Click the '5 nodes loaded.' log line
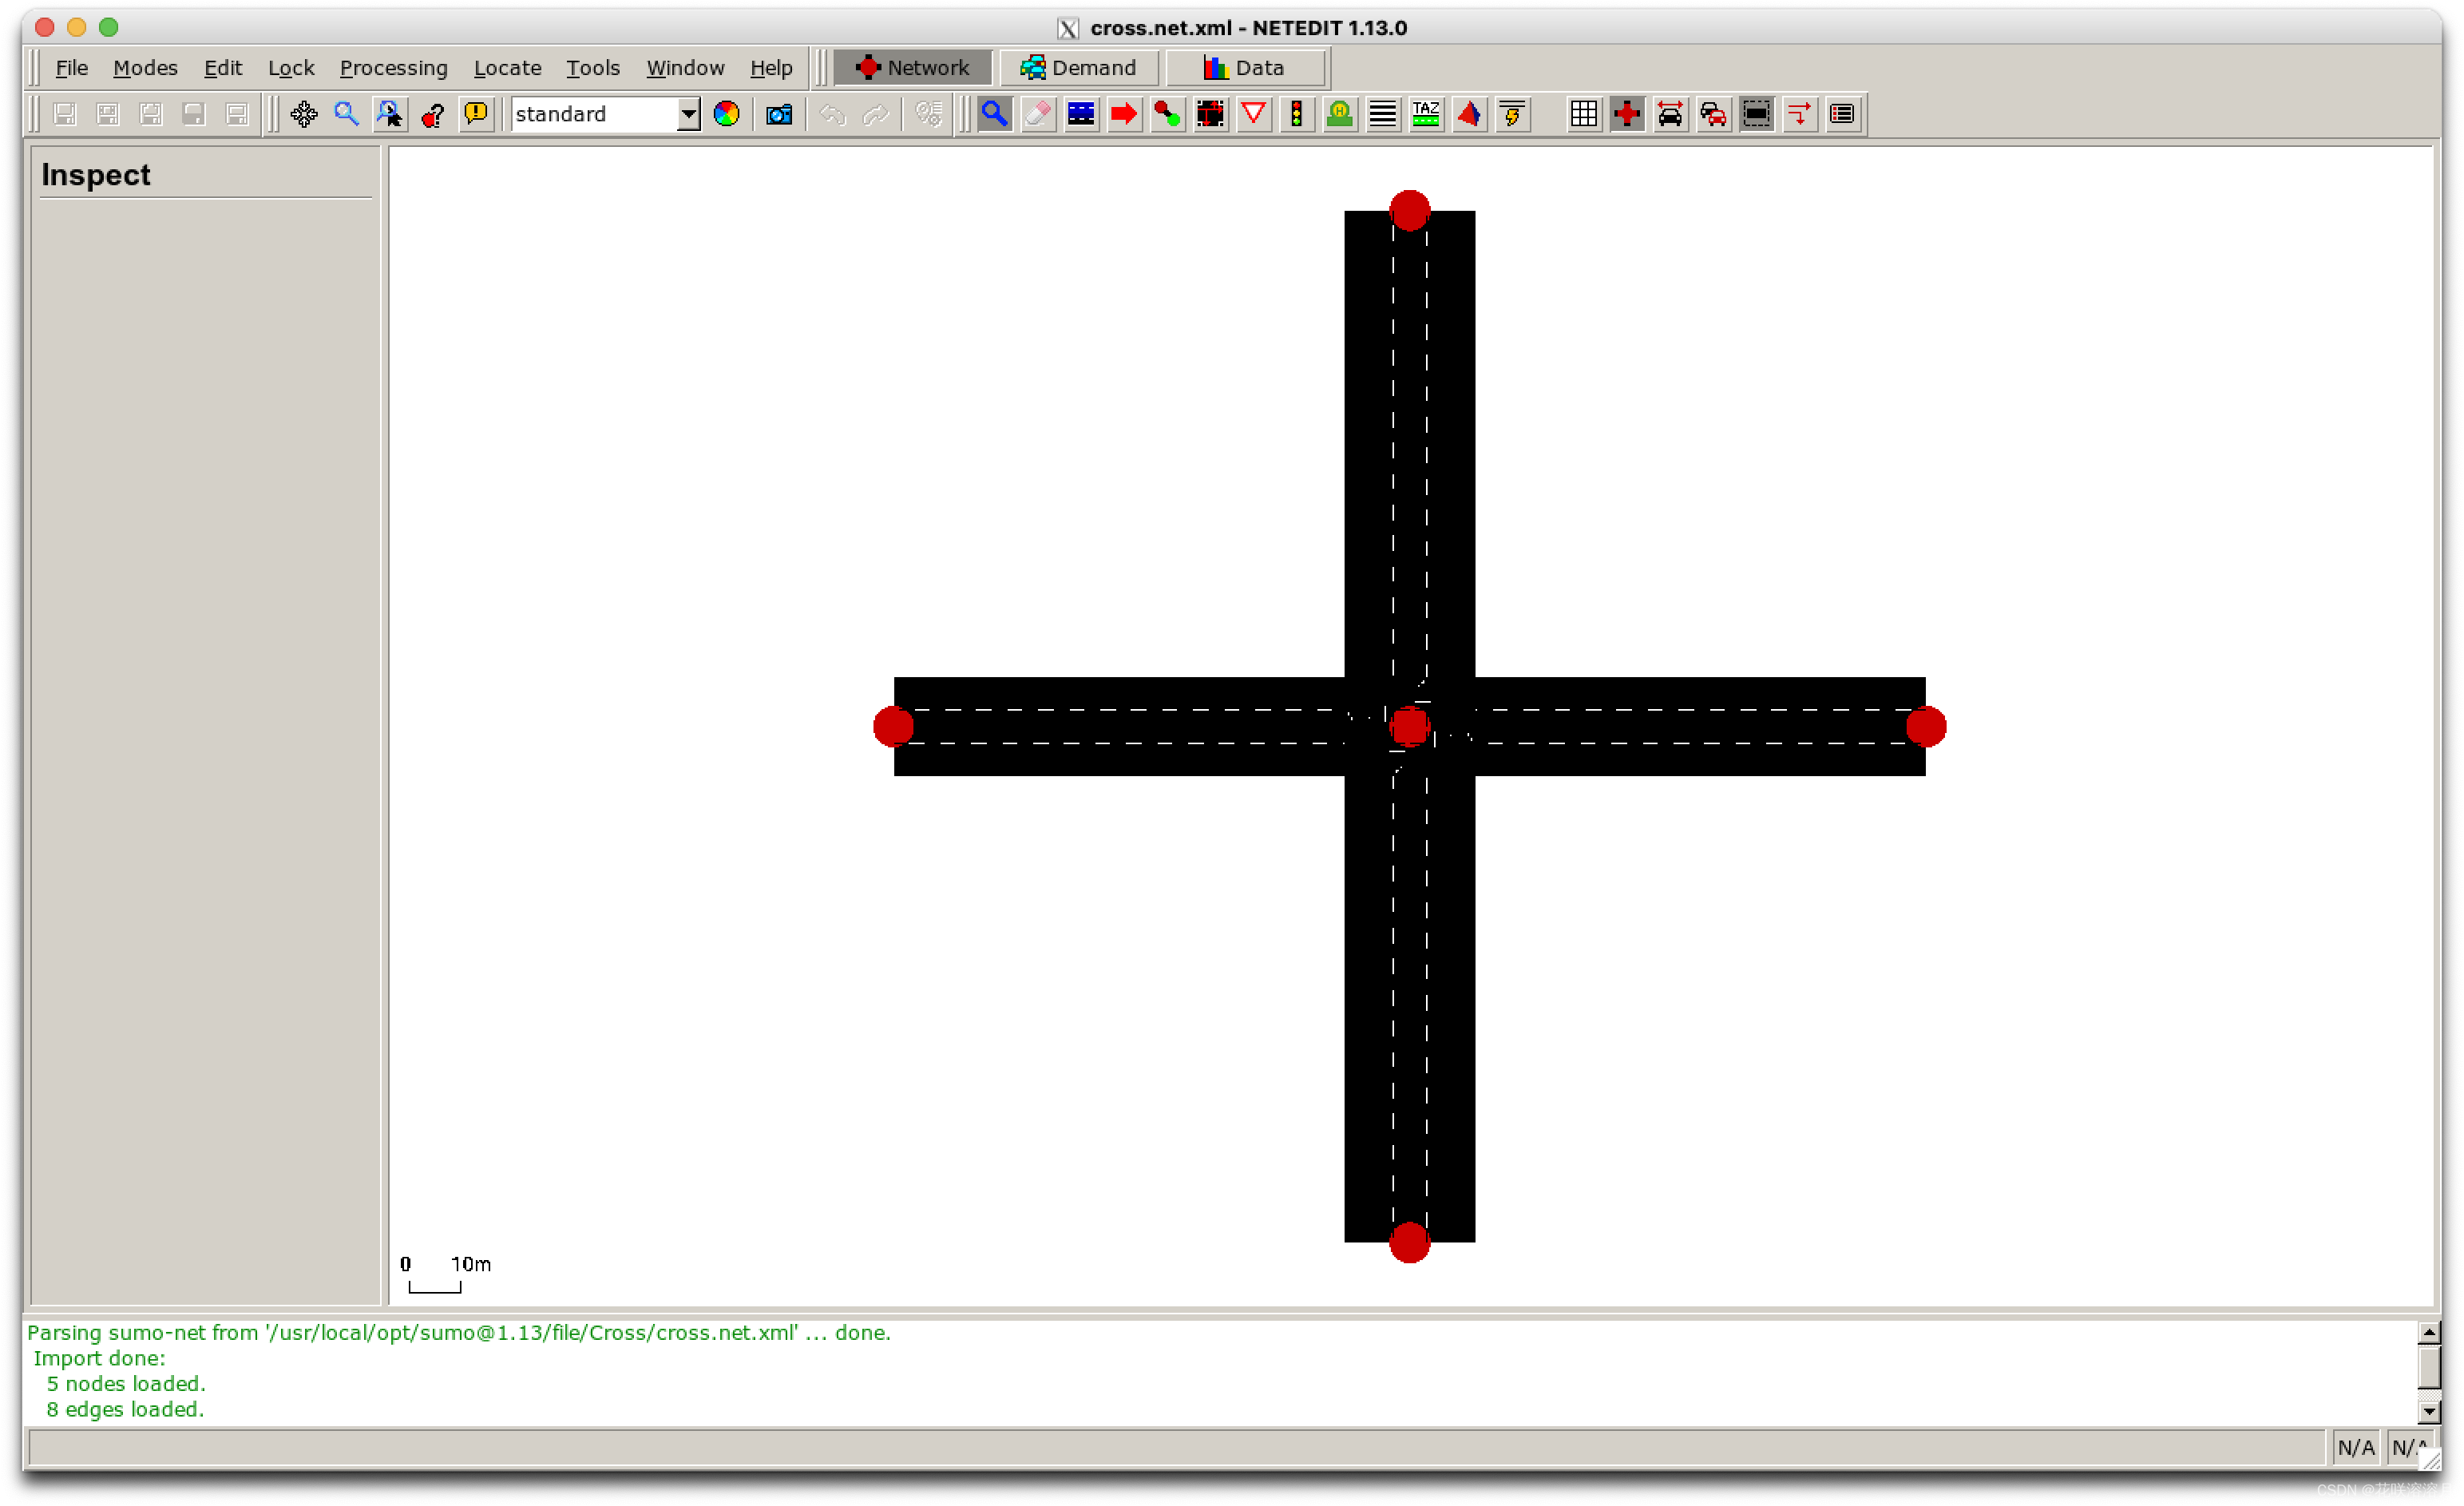 [x=126, y=1383]
